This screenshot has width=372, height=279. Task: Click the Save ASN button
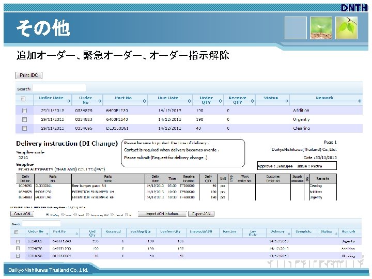click(x=22, y=214)
